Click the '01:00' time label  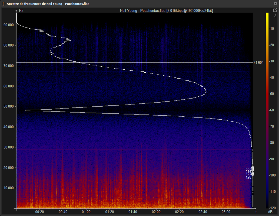pyautogui.click(x=86, y=212)
